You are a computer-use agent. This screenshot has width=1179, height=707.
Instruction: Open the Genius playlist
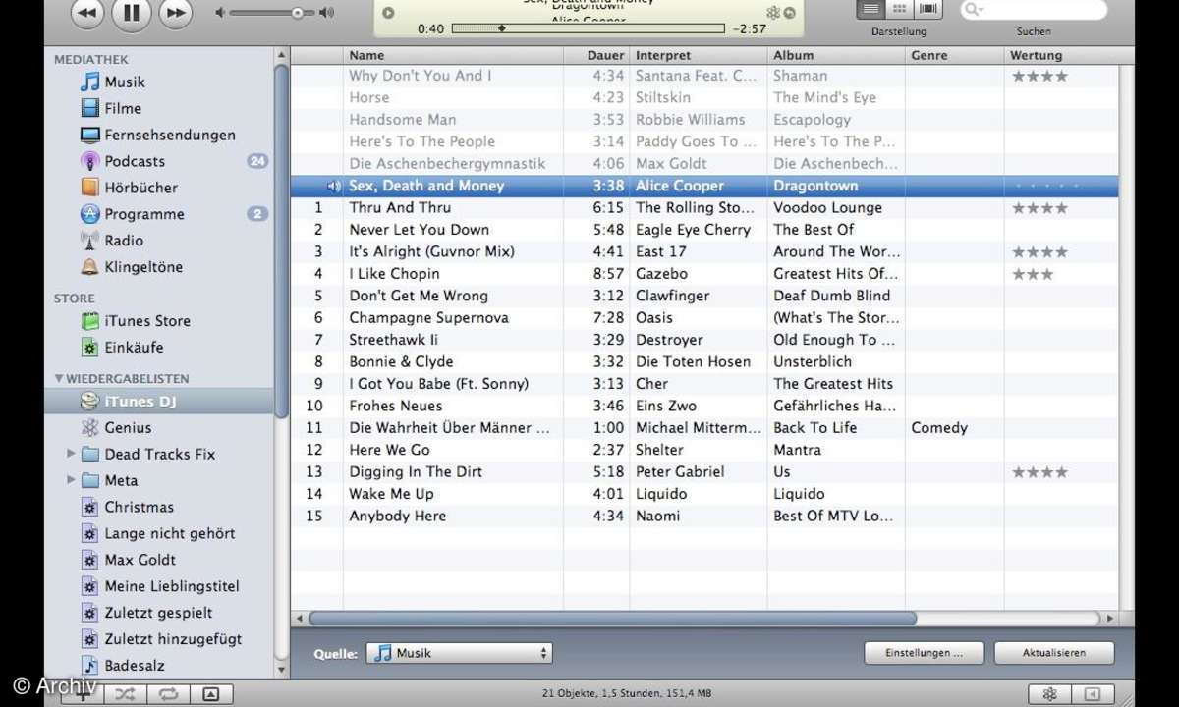coord(128,427)
